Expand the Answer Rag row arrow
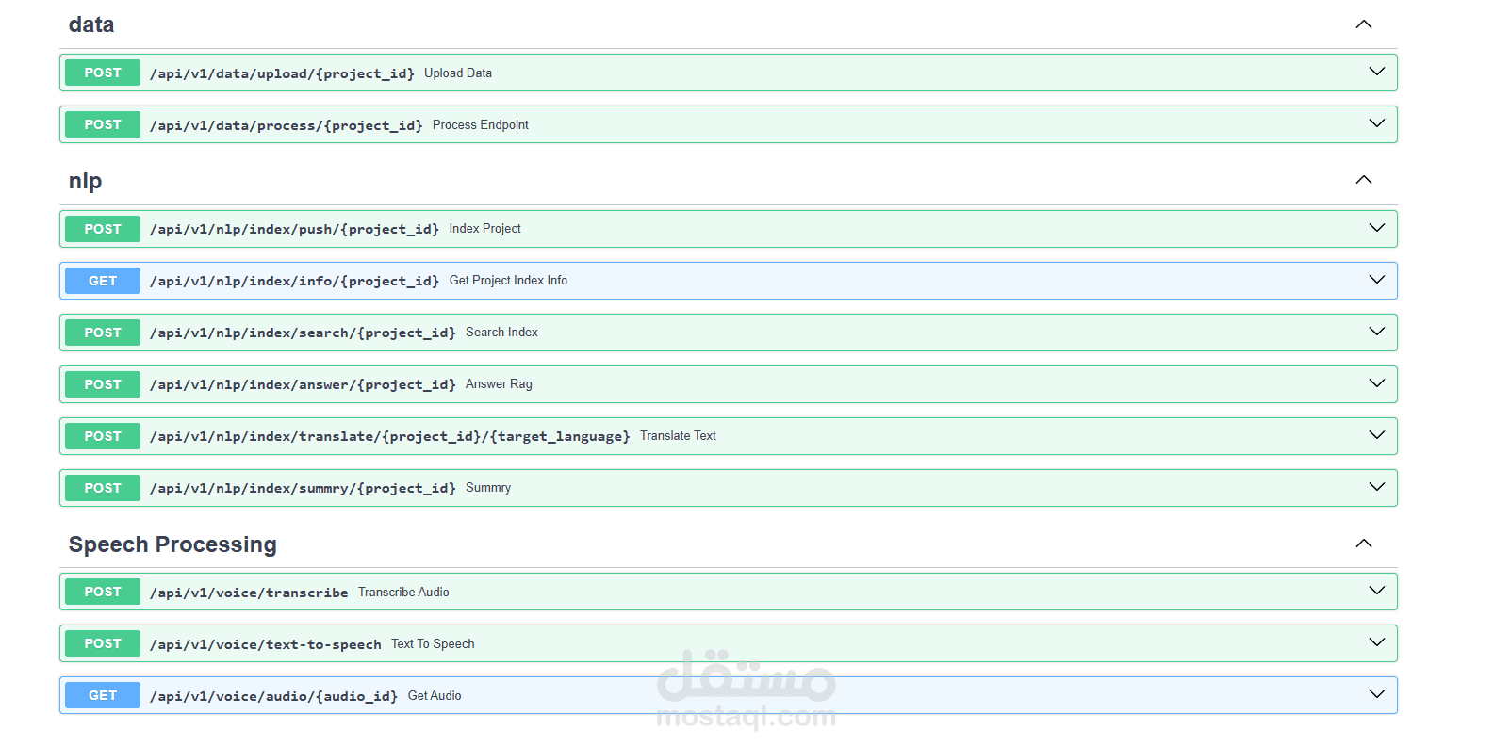This screenshot has width=1494, height=747. [1376, 383]
